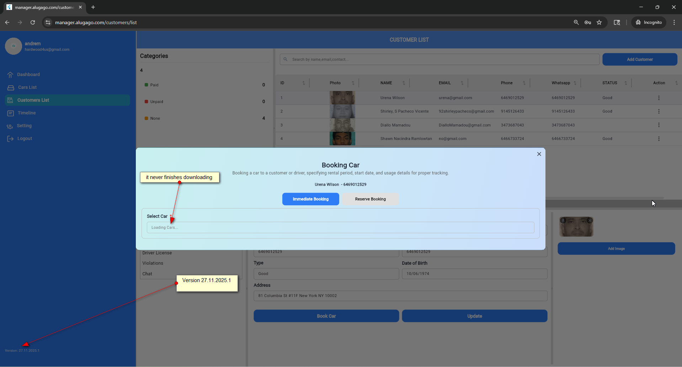Sort the table by STATUS column
Viewport: 682px width, 367px height.
click(x=625, y=83)
